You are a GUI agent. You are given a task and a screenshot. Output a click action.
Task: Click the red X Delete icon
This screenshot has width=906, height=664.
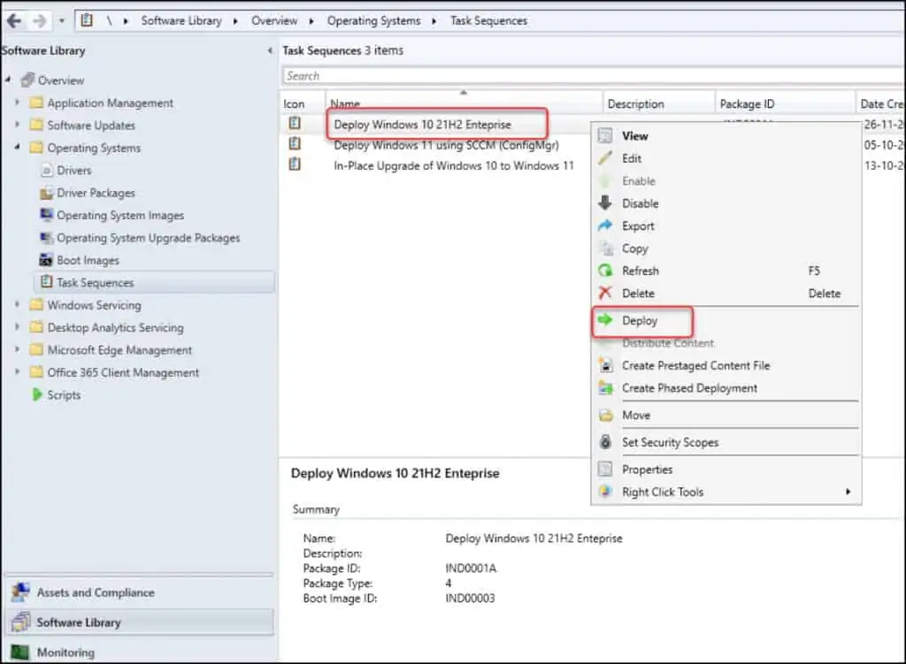click(x=605, y=293)
